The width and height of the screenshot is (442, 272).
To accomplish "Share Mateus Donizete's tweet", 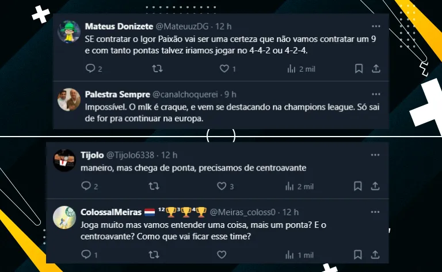I will coord(376,69).
